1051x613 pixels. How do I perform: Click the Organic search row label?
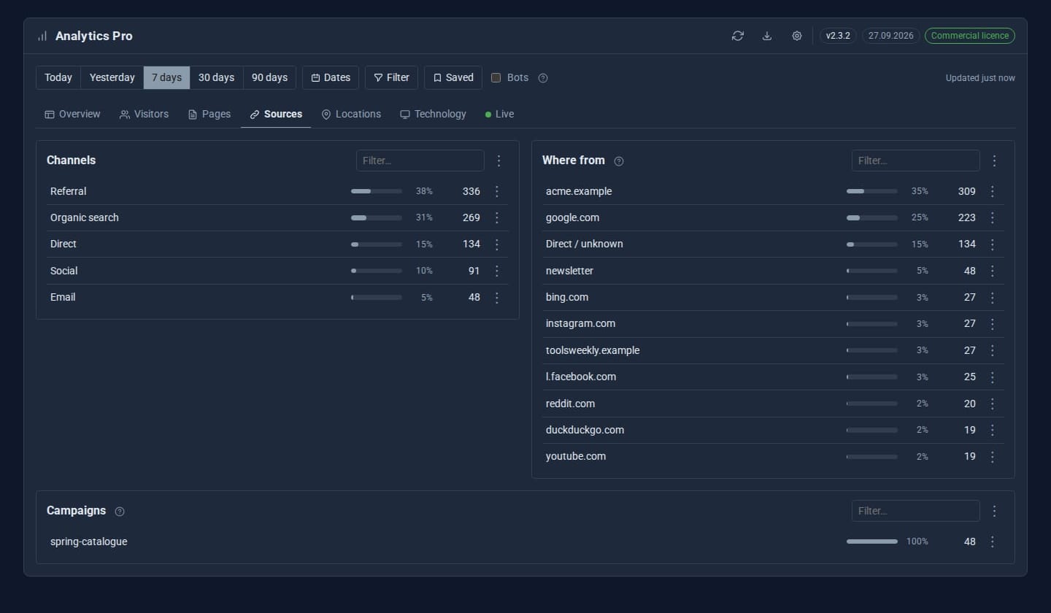tap(85, 217)
